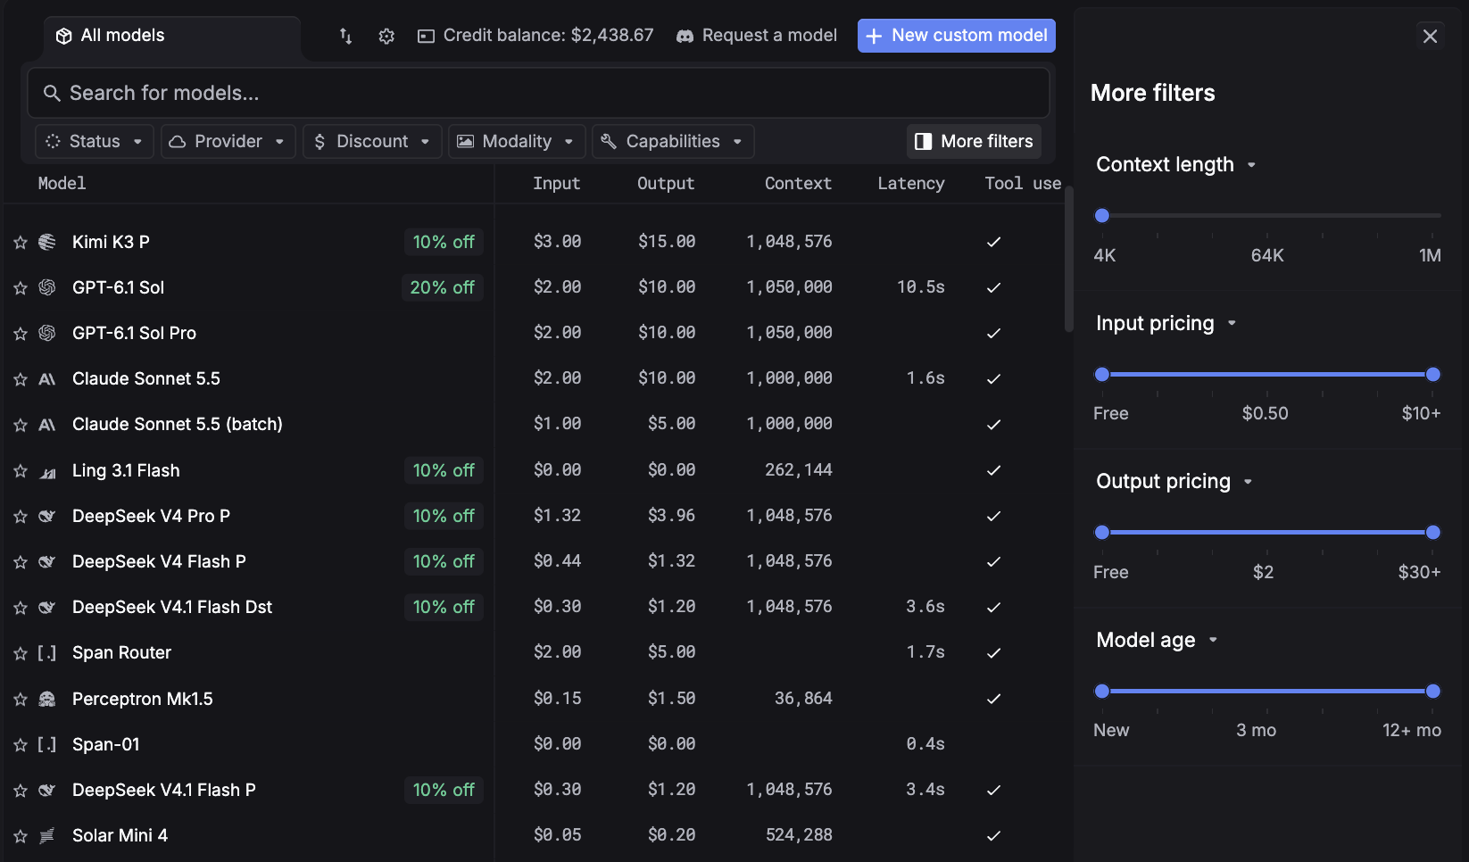The height and width of the screenshot is (862, 1469).
Task: Click Request a model link
Action: (757, 36)
